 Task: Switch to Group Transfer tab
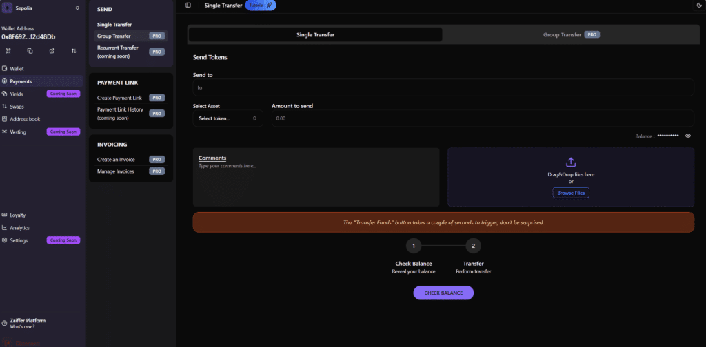571,34
